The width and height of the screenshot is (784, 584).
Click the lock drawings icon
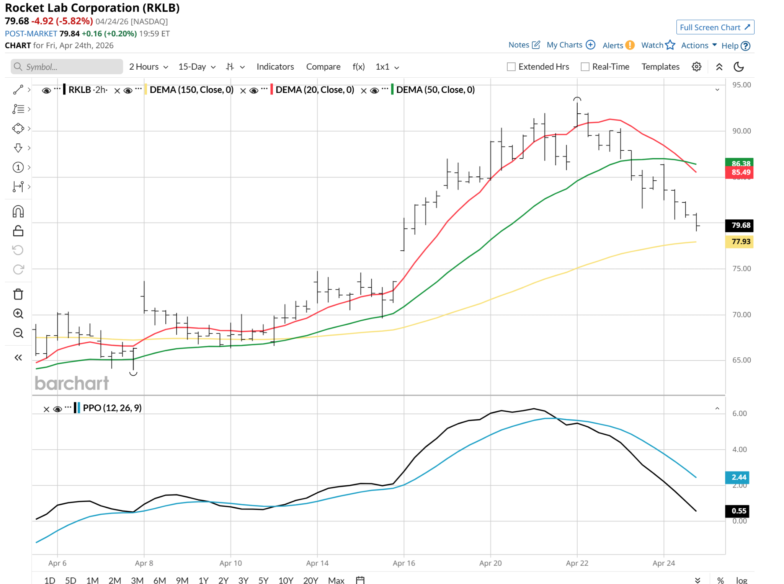coord(18,231)
